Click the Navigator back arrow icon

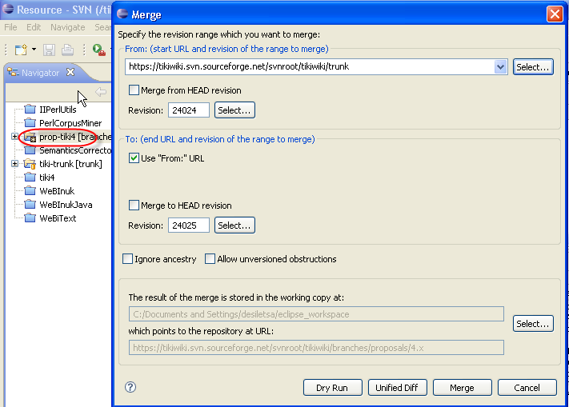click(101, 92)
